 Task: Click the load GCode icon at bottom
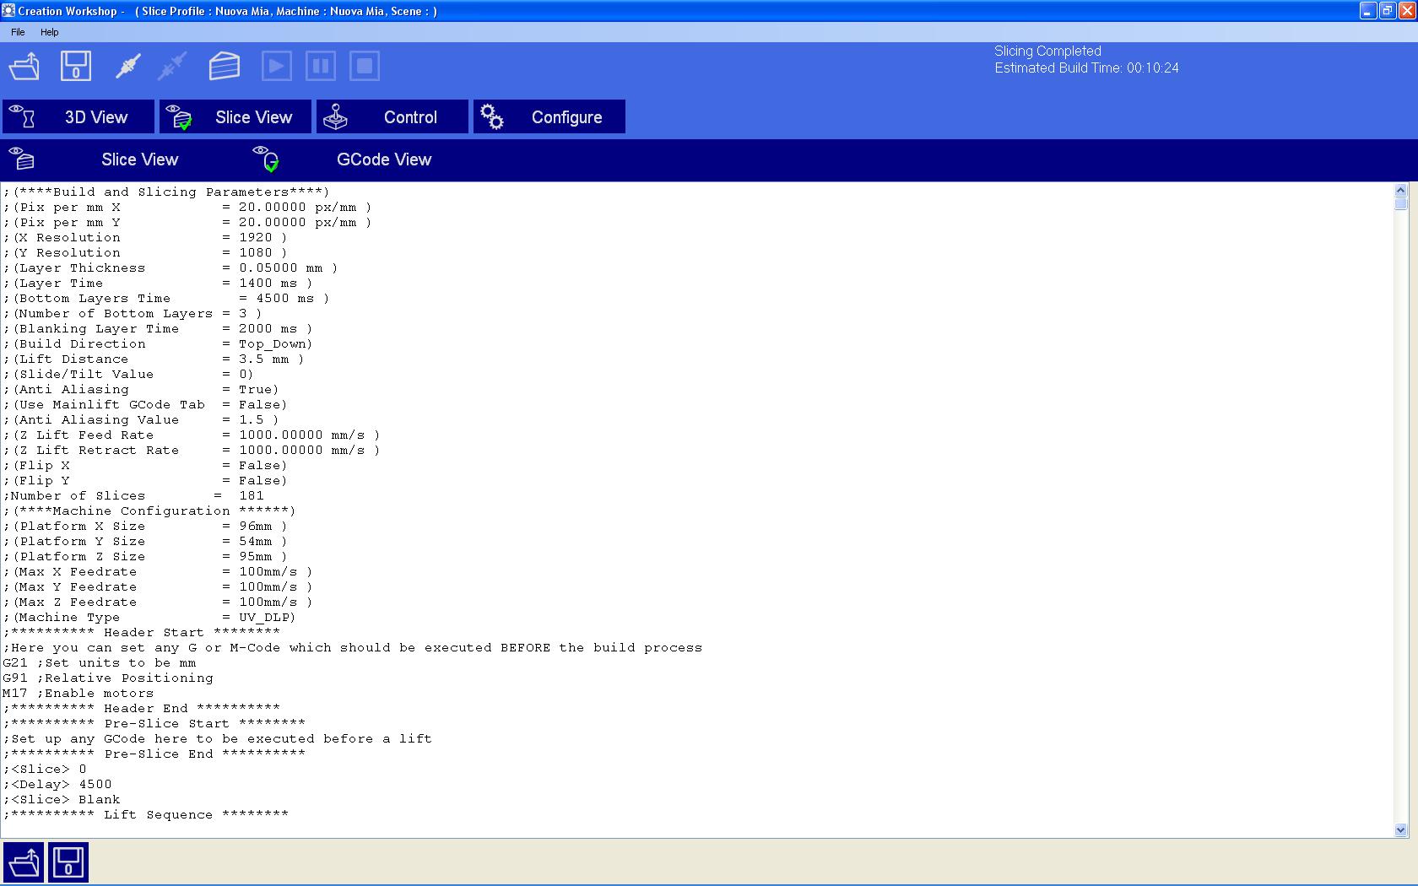[x=24, y=862]
